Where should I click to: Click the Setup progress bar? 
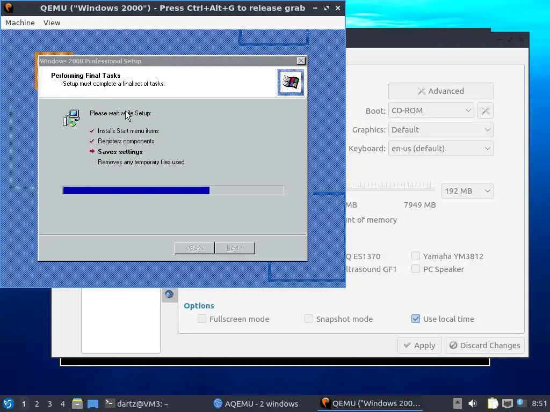click(x=173, y=190)
